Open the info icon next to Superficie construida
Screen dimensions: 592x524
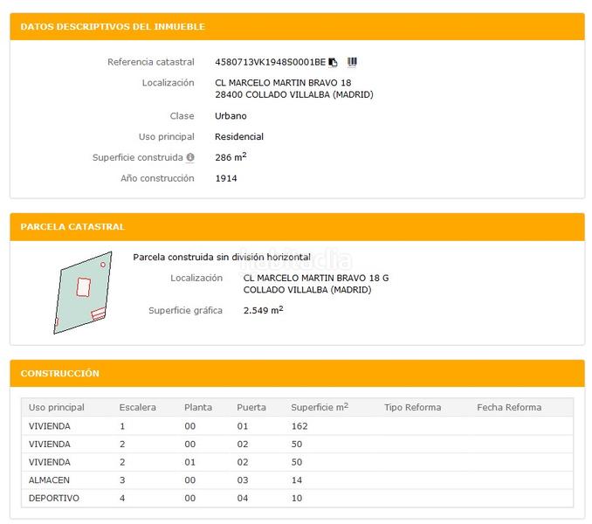189,158
